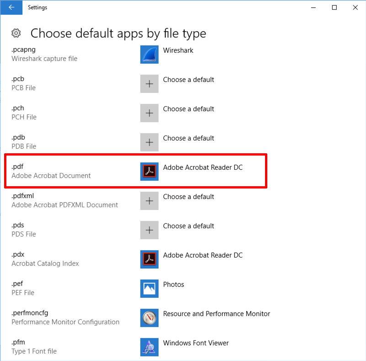Close the Settings window

[x=355, y=7]
